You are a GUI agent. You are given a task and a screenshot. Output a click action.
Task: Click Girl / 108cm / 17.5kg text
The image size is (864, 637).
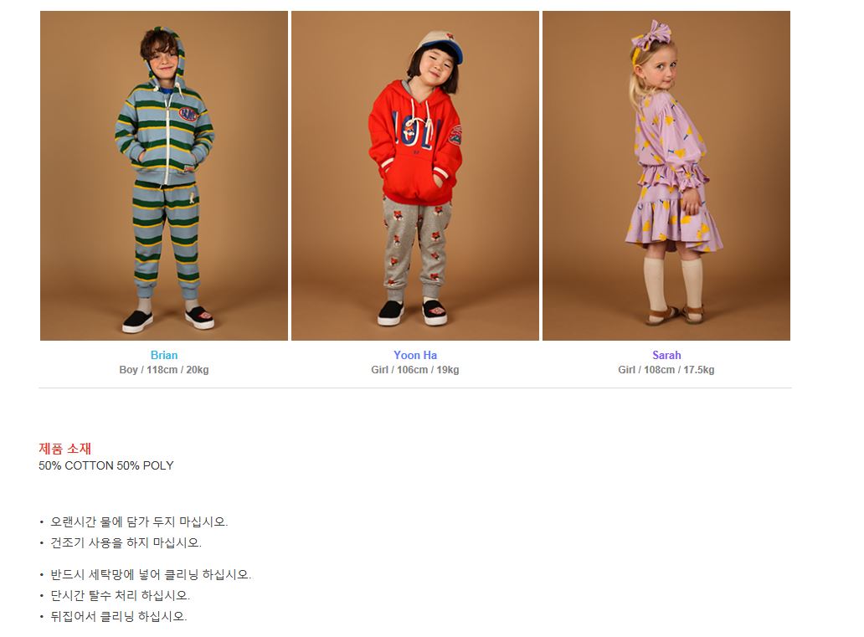[666, 370]
